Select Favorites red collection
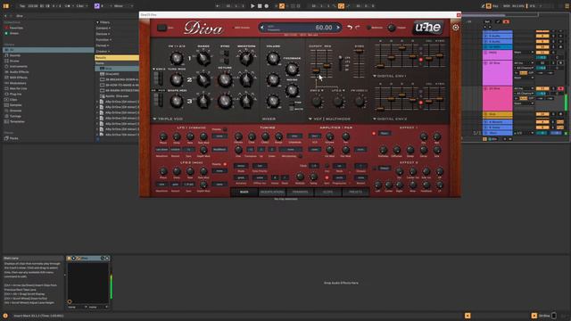Image resolution: width=571 pixels, height=321 pixels. coord(16,28)
